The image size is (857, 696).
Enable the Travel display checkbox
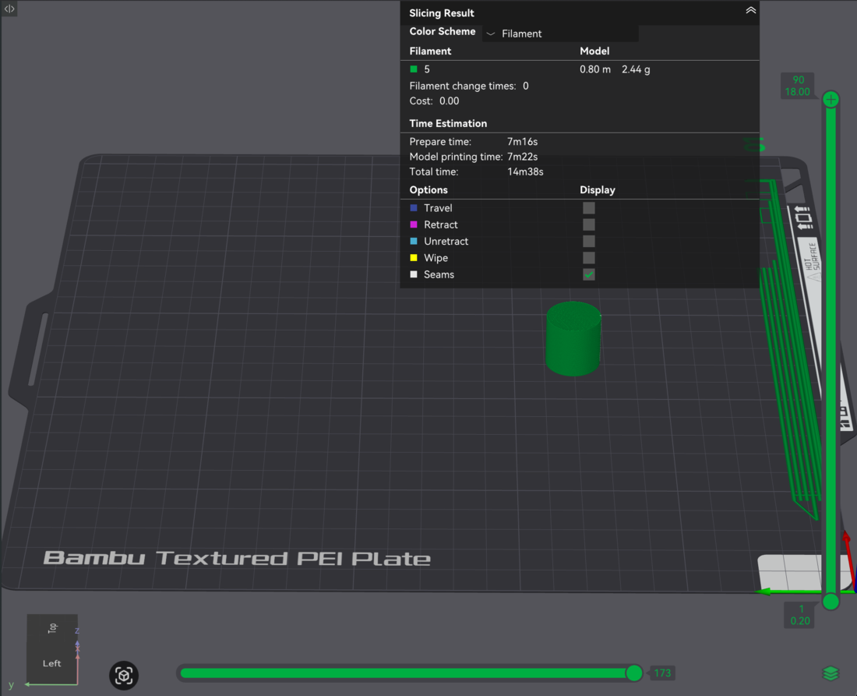coord(589,208)
